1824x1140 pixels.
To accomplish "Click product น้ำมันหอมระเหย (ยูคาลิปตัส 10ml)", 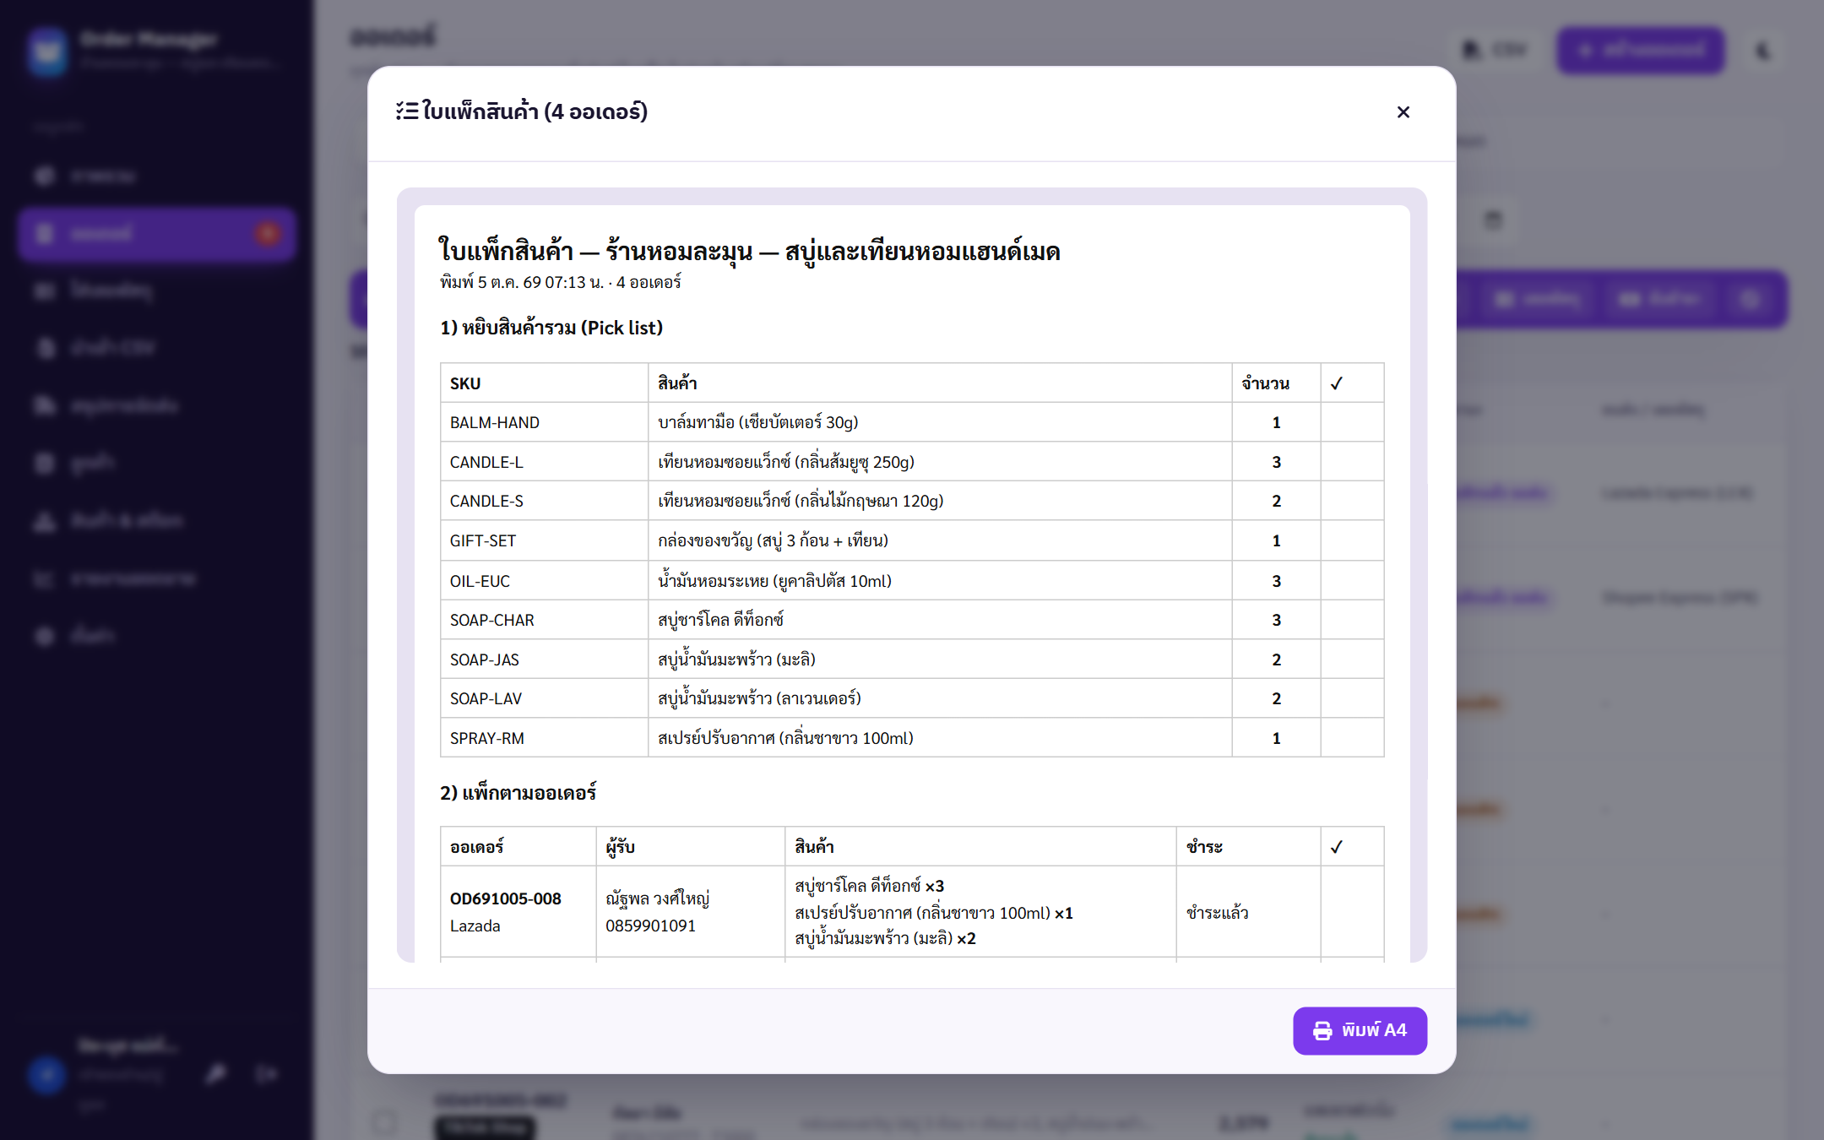I will coord(774,581).
